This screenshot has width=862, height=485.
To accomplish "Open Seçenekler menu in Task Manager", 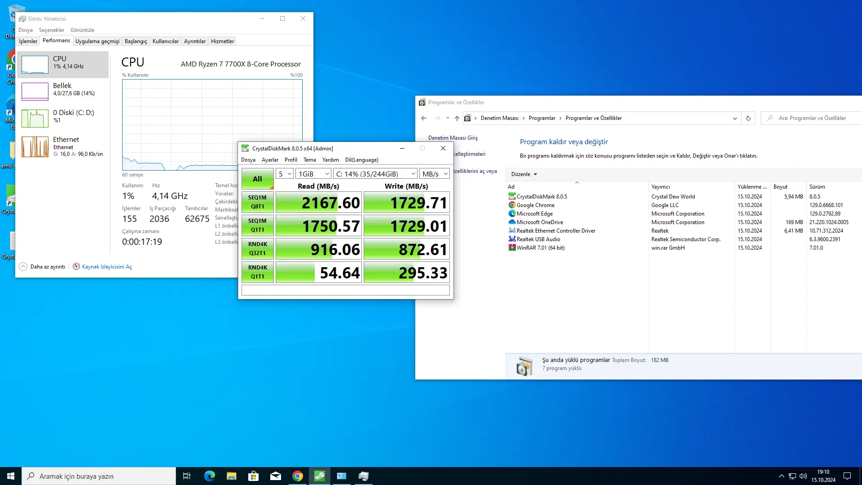I will (x=52, y=30).
